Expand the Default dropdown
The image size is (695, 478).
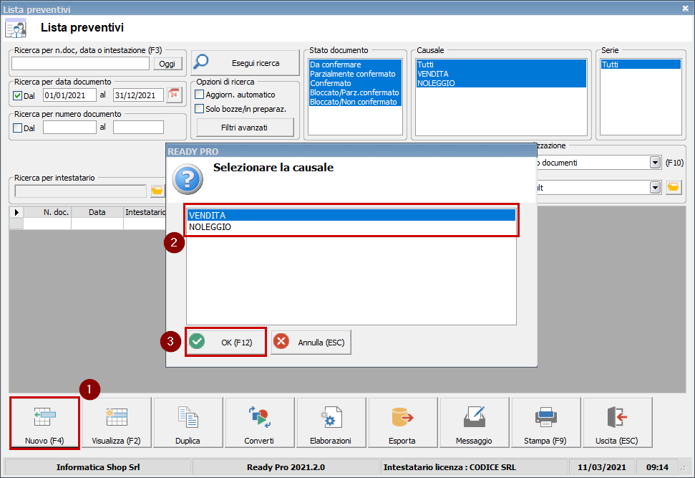point(654,186)
